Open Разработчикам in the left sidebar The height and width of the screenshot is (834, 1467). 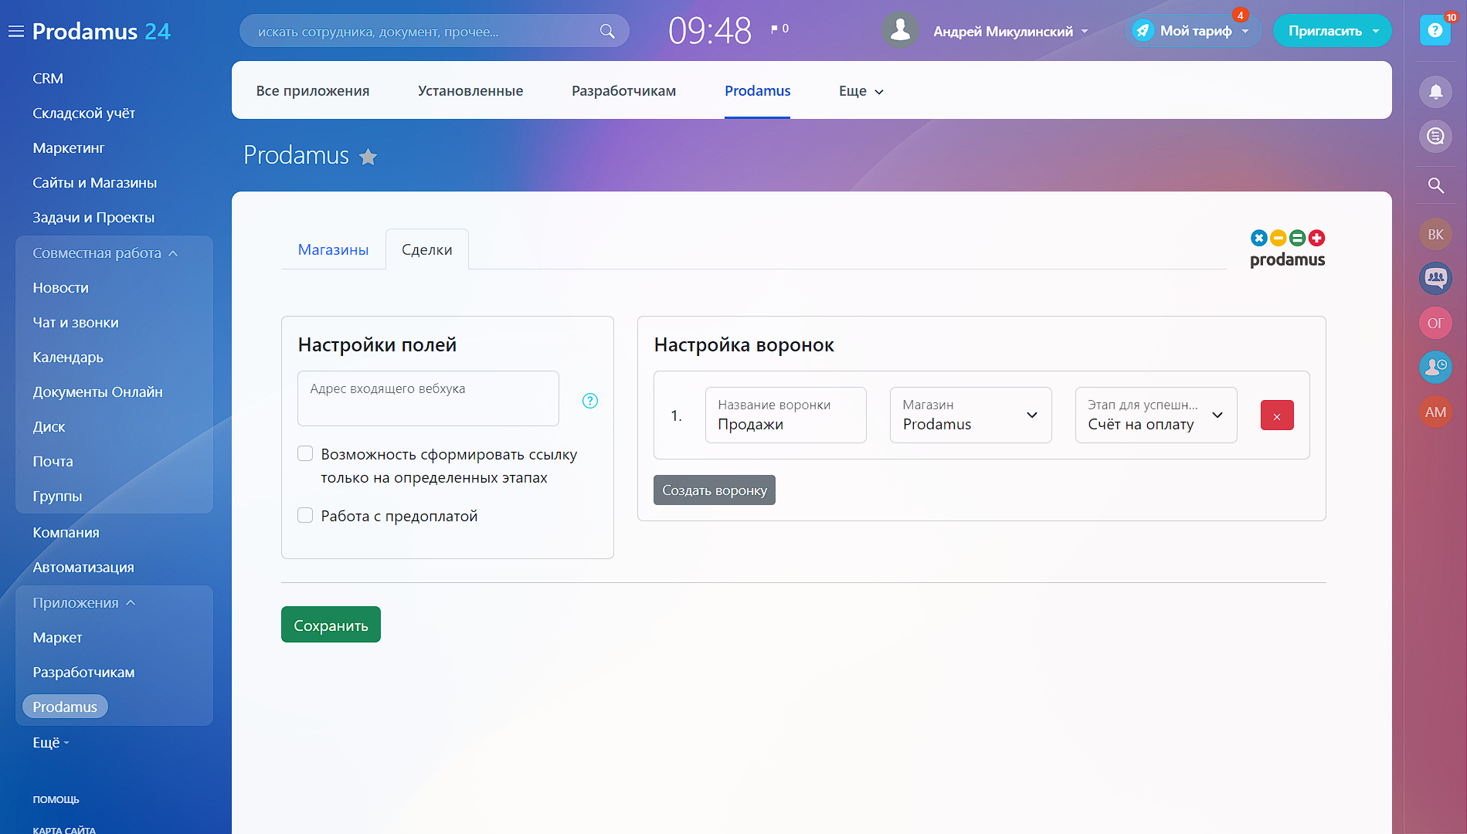(x=83, y=673)
